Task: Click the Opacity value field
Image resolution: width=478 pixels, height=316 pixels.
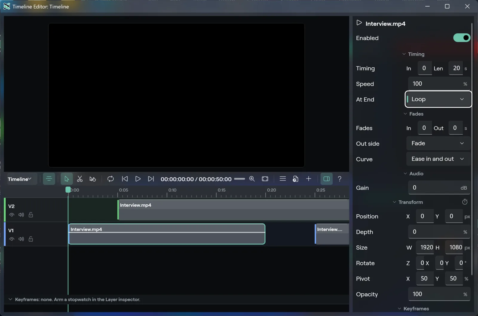Action: coord(439,294)
